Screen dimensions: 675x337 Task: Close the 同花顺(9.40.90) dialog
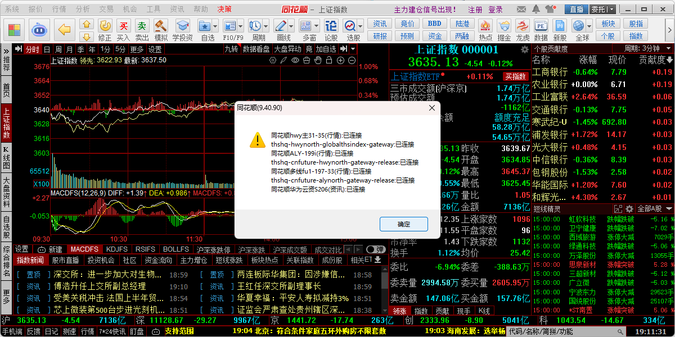[x=432, y=107]
